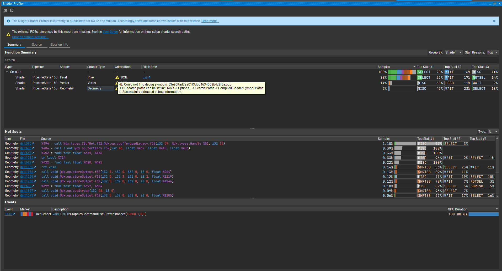Open the dxil file link in Pixel row
502x271 pixels.
pyautogui.click(x=145, y=78)
